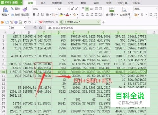Image resolution: width=158 pixels, height=115 pixels.
Task: Align text to vertical middle
Action: [87, 9]
